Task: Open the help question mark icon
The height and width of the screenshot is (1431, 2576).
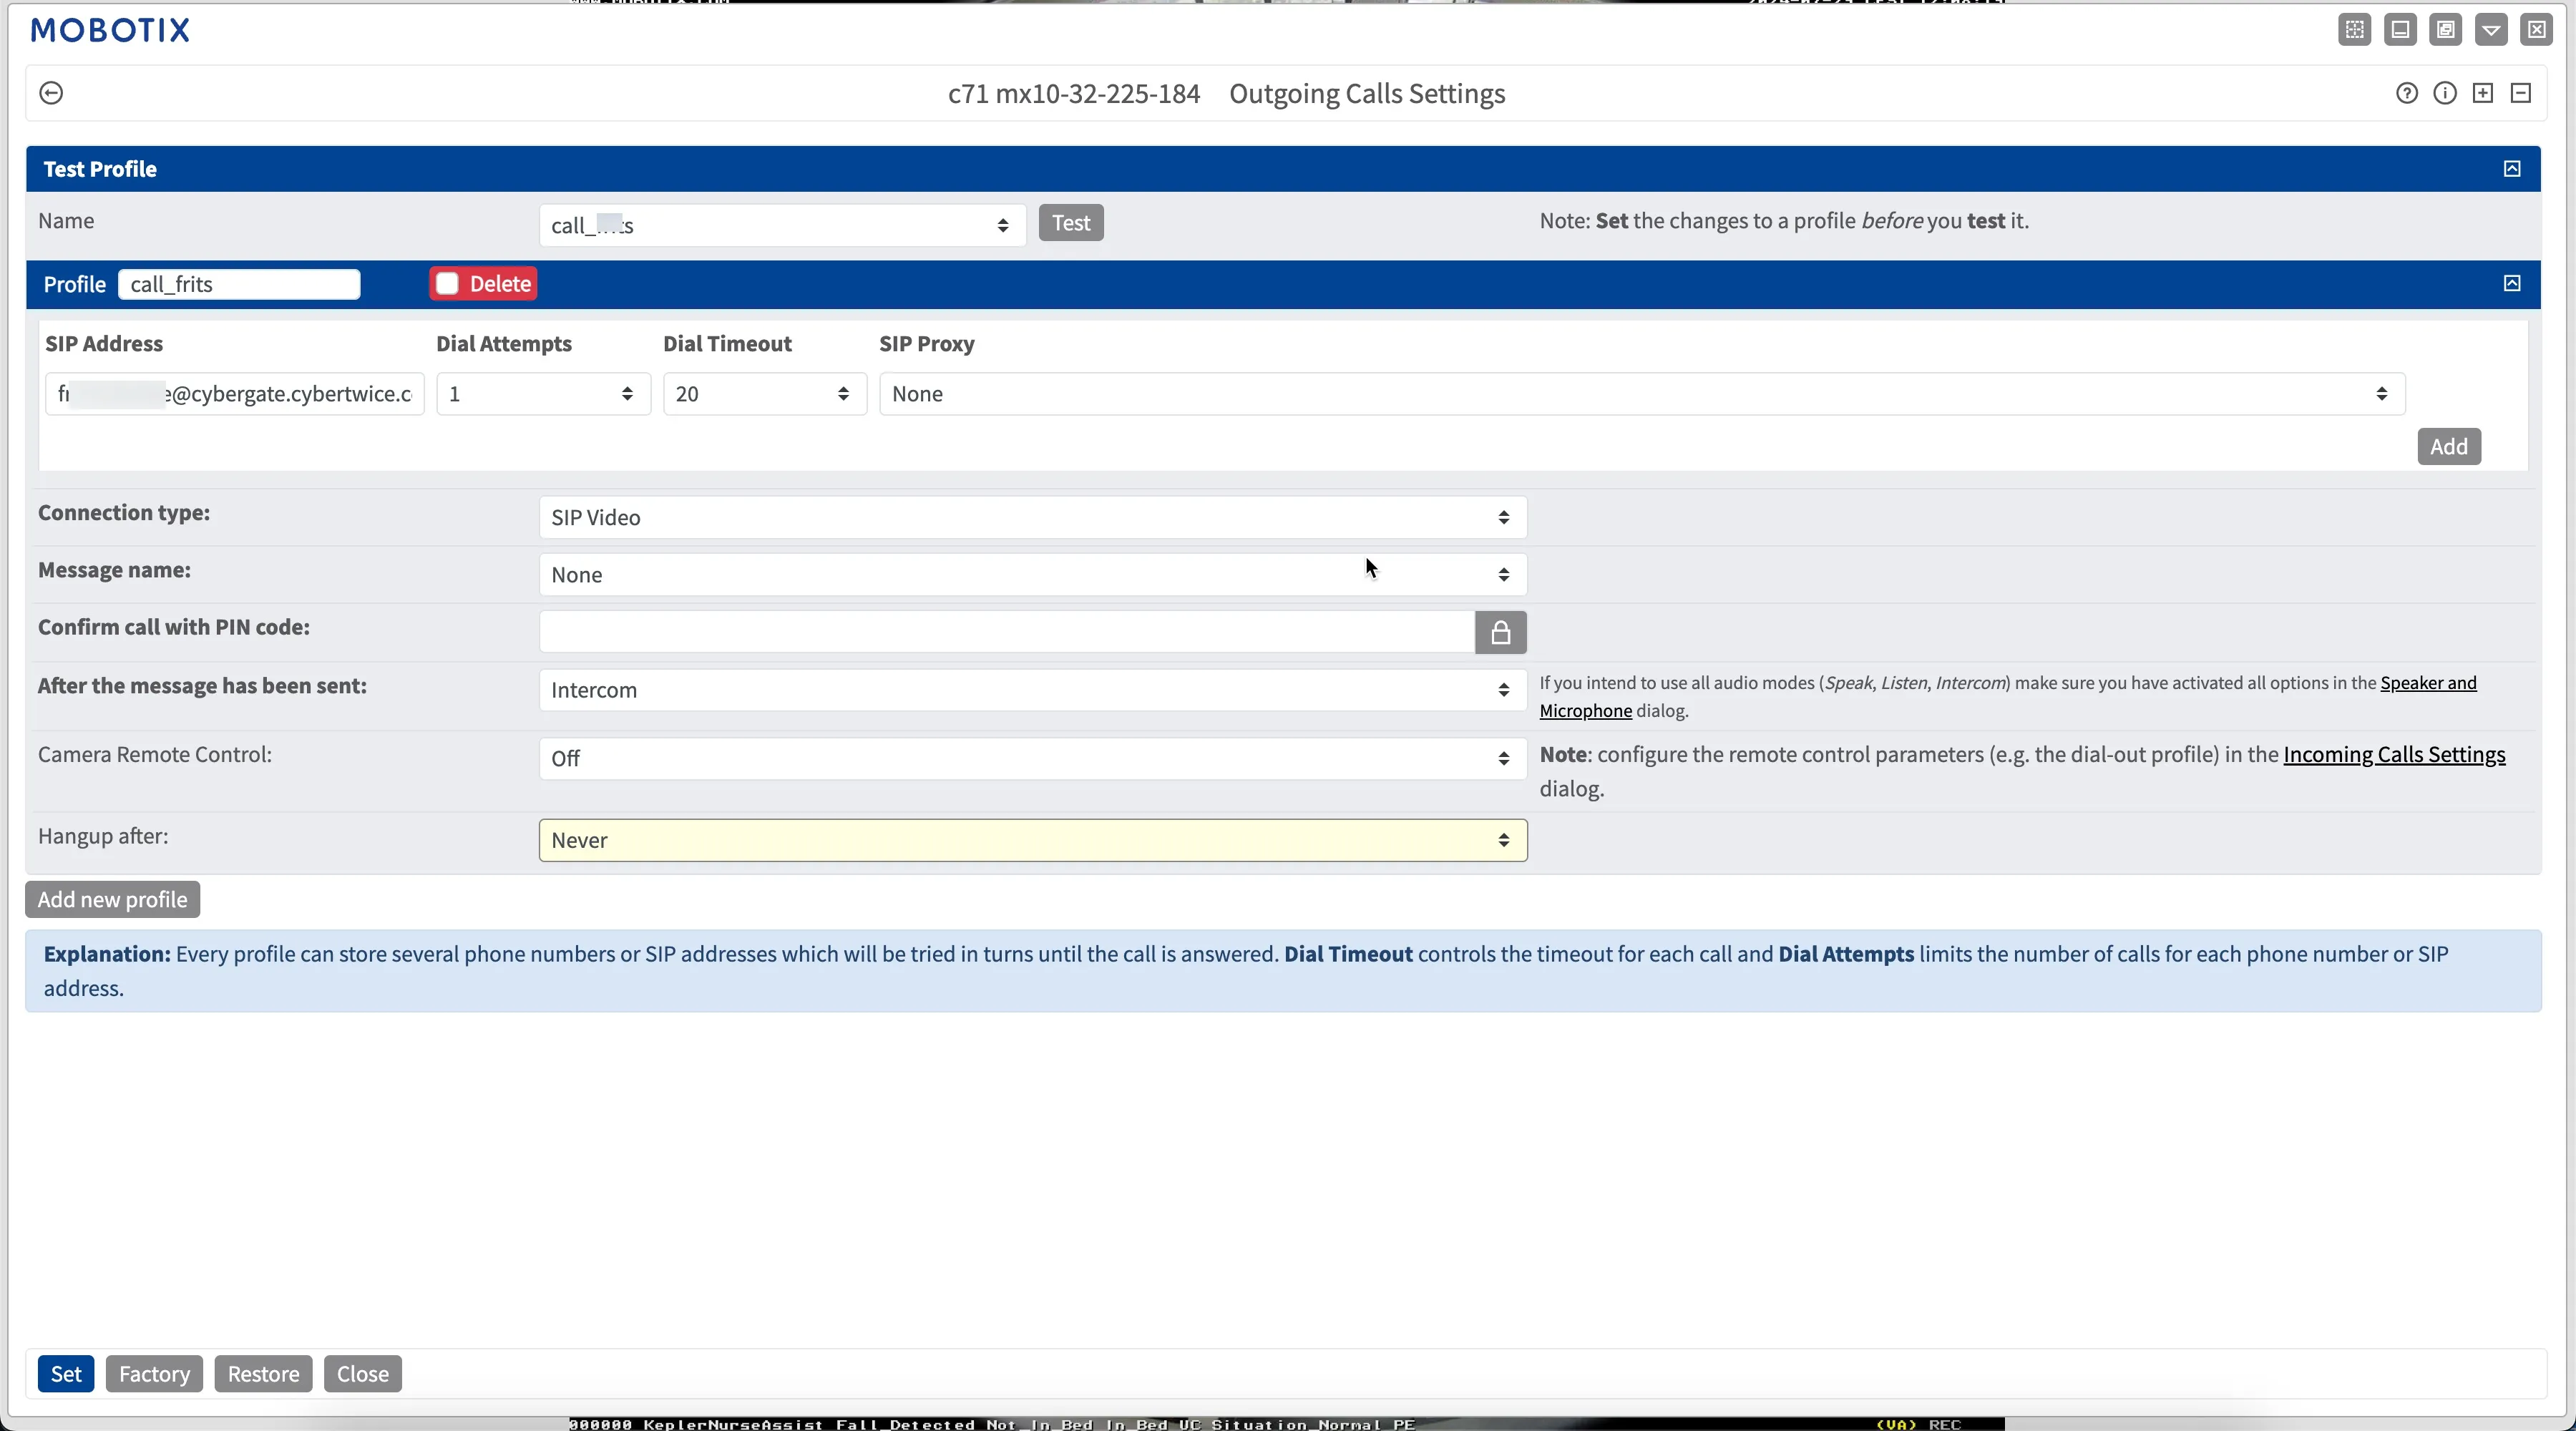Action: [x=2407, y=93]
